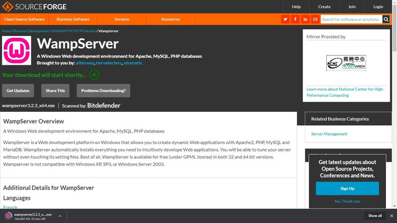Click the search magnifier button

386,20
